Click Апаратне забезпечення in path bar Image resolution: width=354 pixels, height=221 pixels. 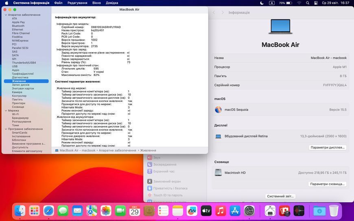pos(118,150)
